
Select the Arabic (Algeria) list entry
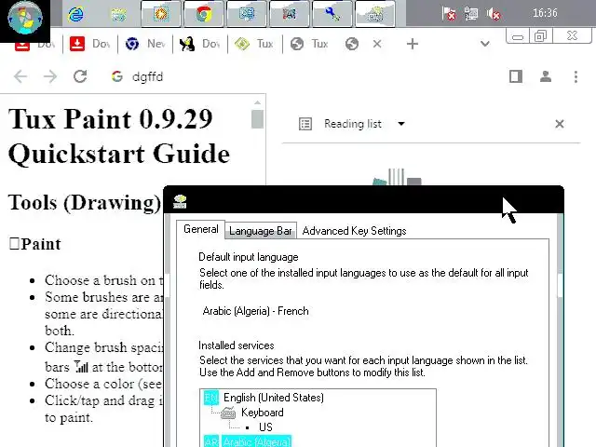(x=257, y=441)
